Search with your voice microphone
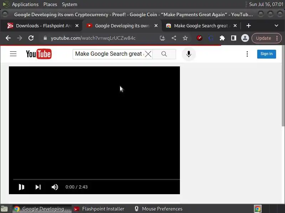This screenshot has height=213, width=285. pyautogui.click(x=189, y=54)
